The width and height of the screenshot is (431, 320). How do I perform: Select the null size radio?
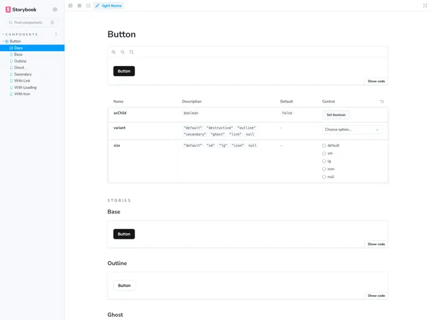click(x=324, y=177)
